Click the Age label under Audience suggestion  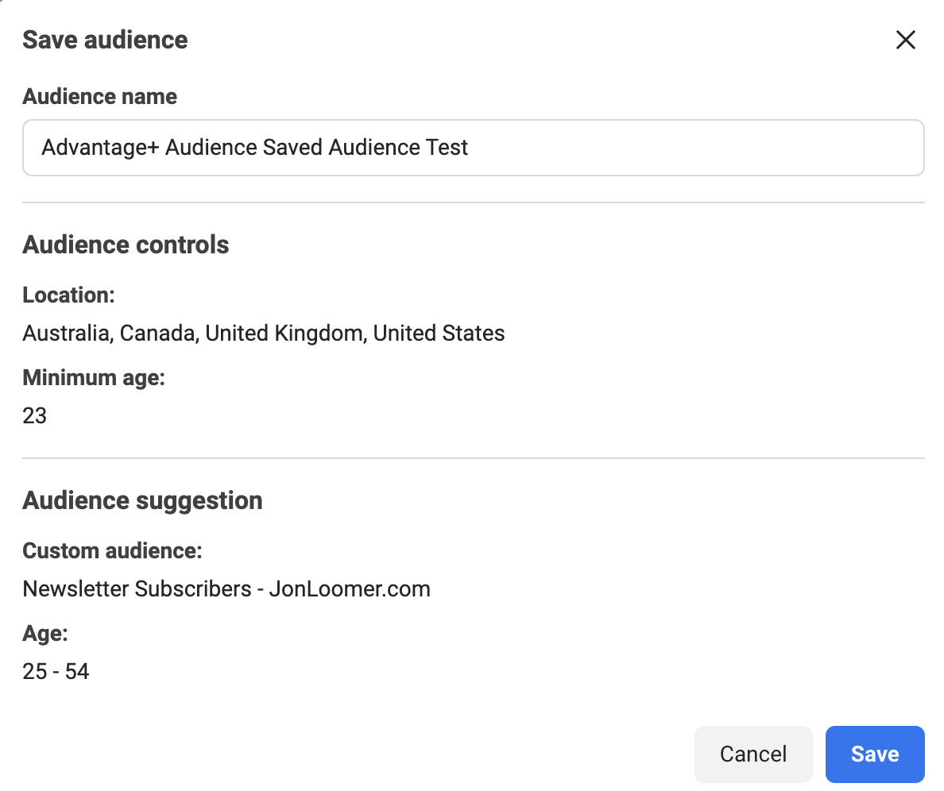pos(45,633)
